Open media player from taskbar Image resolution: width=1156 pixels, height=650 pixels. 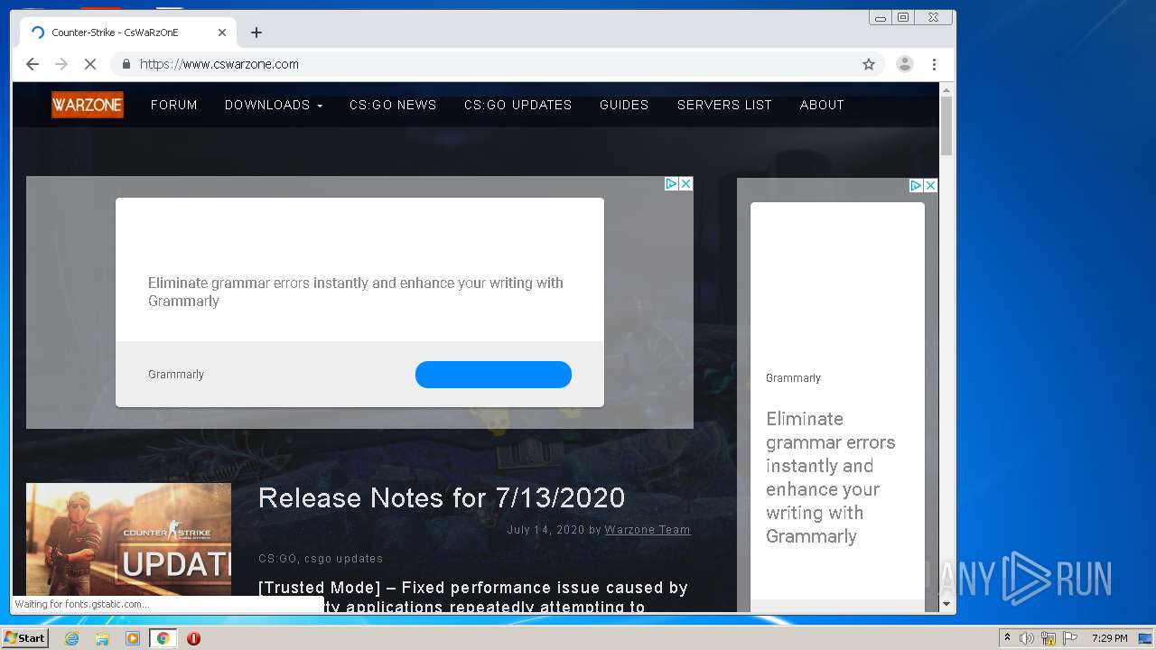tap(133, 638)
